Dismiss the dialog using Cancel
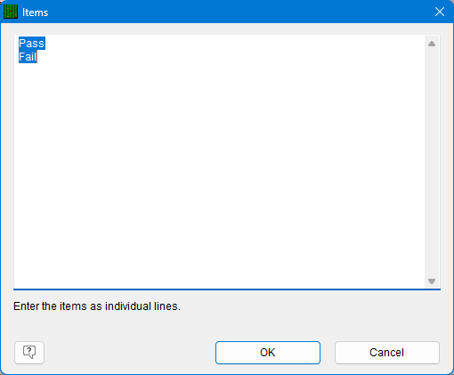This screenshot has width=454, height=375. (386, 353)
